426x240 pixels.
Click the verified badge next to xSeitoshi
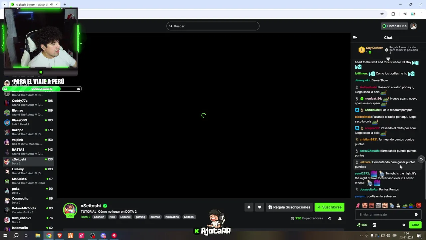(105, 206)
